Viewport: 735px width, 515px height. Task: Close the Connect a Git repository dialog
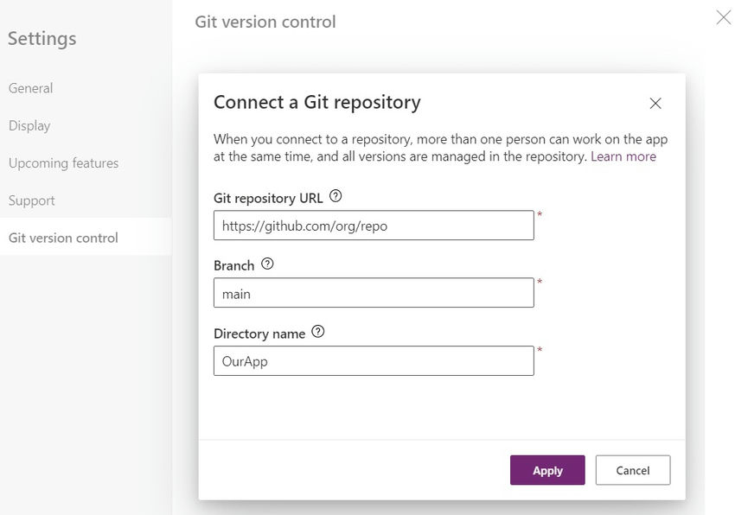pos(655,104)
